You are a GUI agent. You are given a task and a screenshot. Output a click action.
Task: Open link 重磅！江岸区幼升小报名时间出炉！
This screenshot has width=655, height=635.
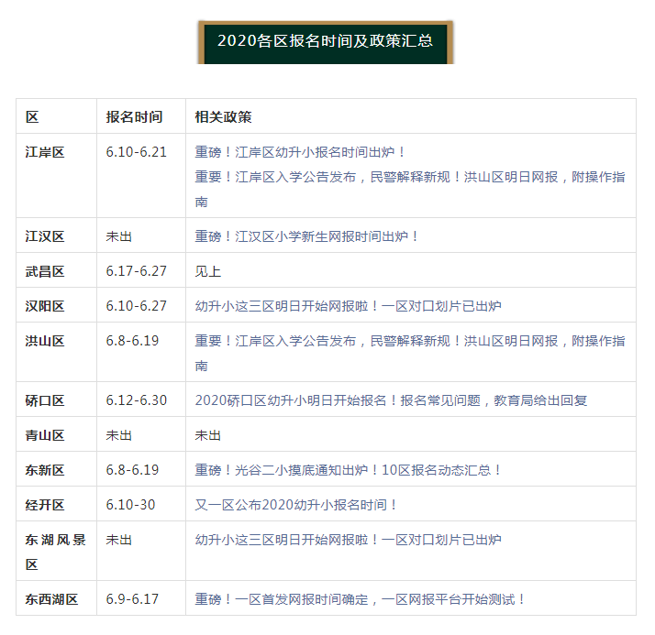point(299,152)
